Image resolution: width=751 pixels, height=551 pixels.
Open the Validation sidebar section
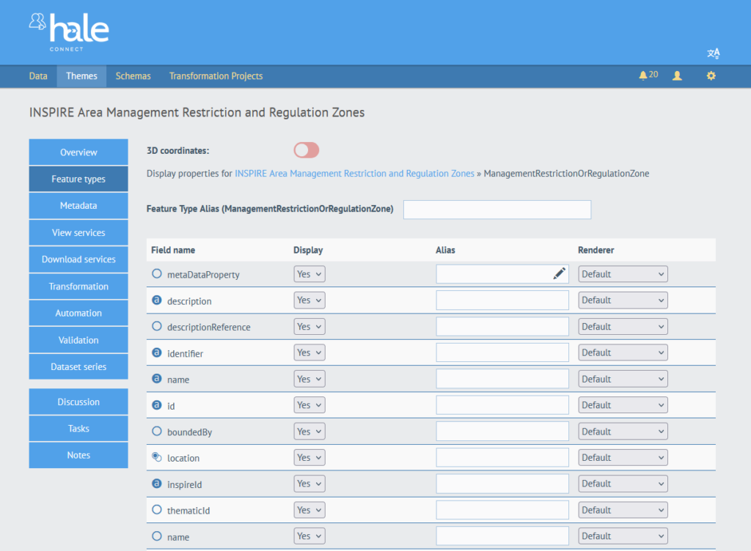click(x=78, y=340)
